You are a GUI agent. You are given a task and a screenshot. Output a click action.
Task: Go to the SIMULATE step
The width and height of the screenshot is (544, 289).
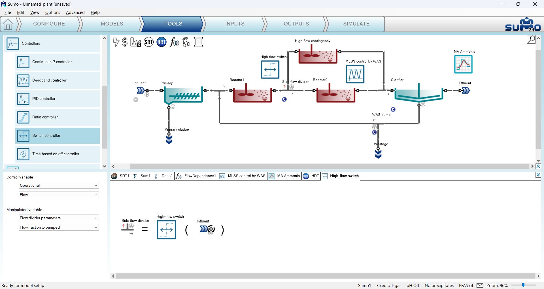pos(356,24)
